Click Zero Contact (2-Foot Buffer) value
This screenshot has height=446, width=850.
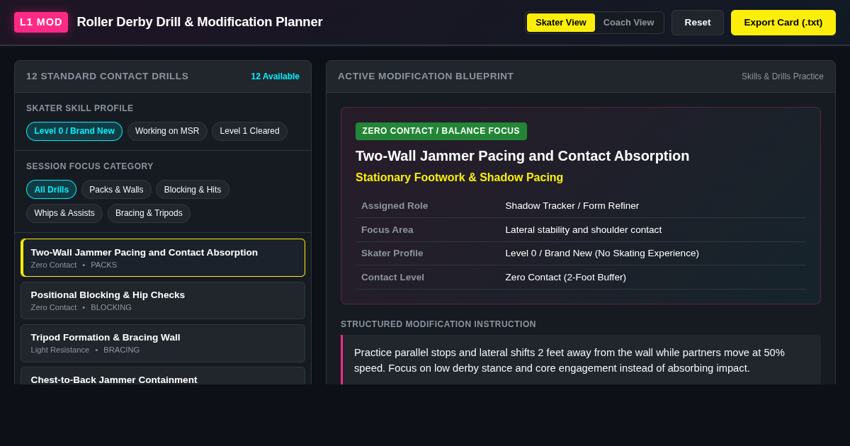(x=566, y=278)
